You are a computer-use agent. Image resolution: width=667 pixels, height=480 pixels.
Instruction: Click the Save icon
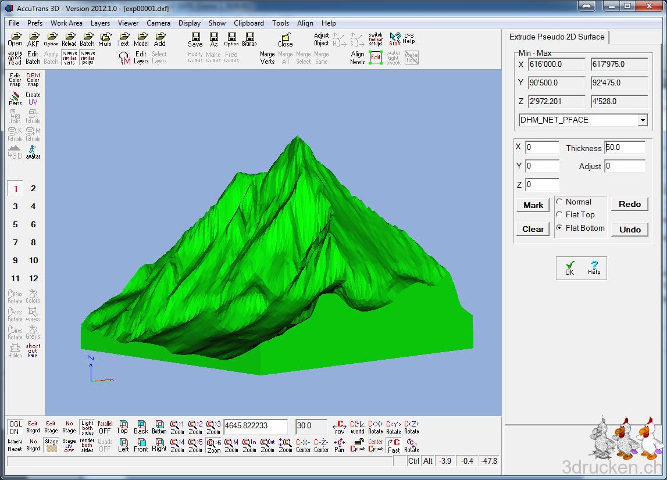click(x=195, y=40)
